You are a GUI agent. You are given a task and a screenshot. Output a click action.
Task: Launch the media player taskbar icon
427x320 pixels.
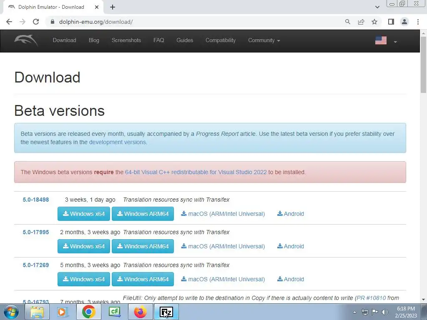click(63, 312)
